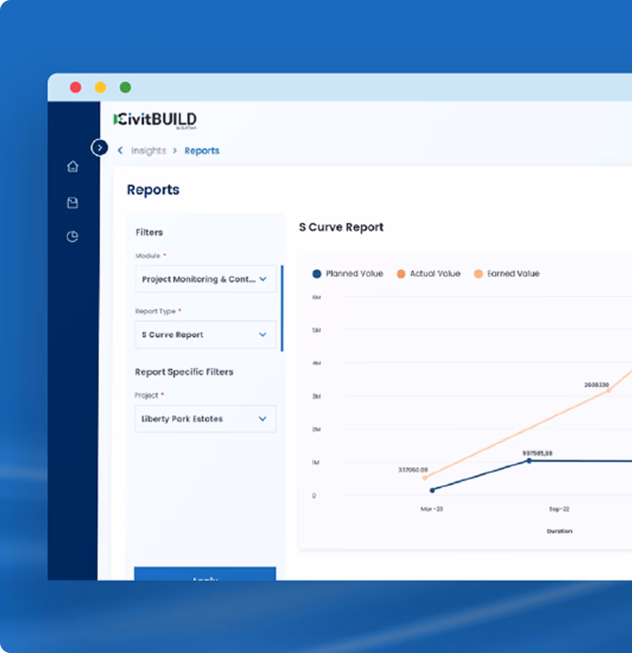
Task: Navigate to Insights breadcrumb
Action: (x=149, y=151)
